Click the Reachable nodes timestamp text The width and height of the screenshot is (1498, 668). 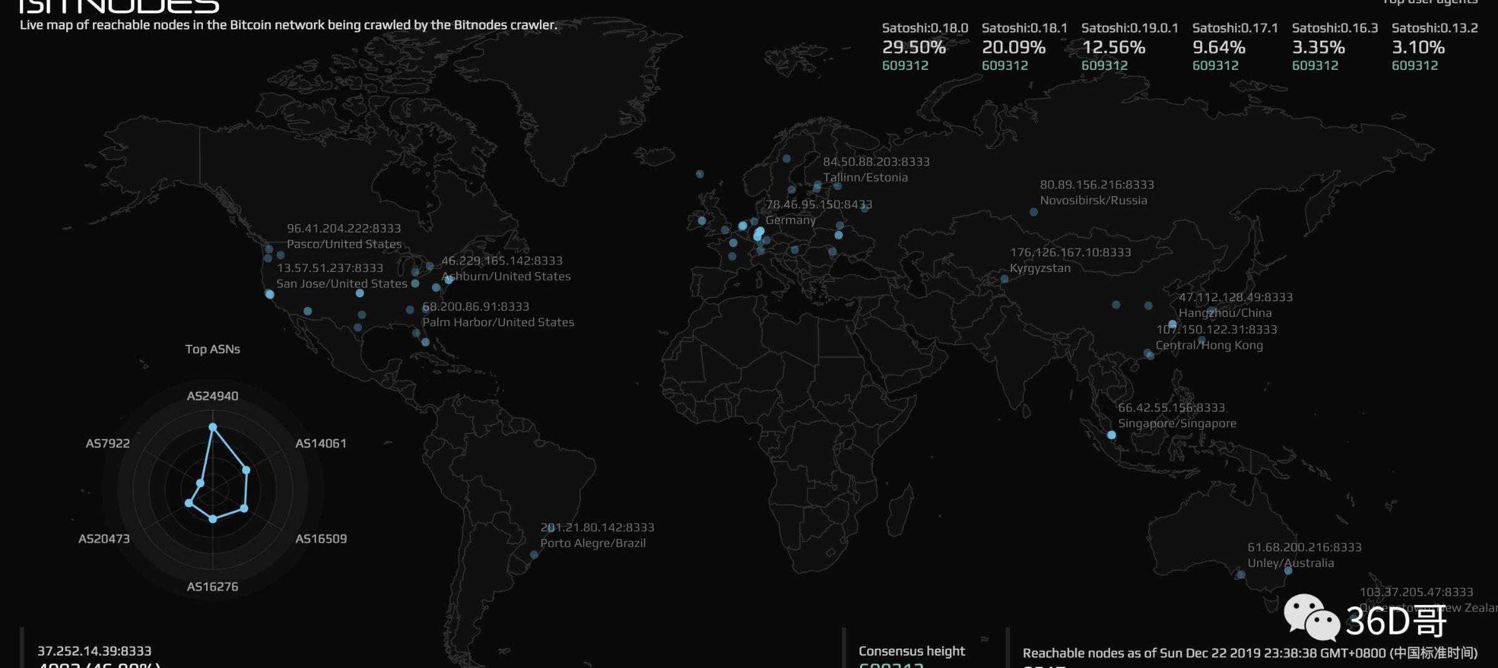tap(1250, 653)
